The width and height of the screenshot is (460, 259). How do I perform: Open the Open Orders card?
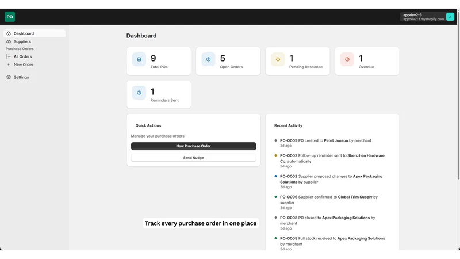click(x=228, y=61)
